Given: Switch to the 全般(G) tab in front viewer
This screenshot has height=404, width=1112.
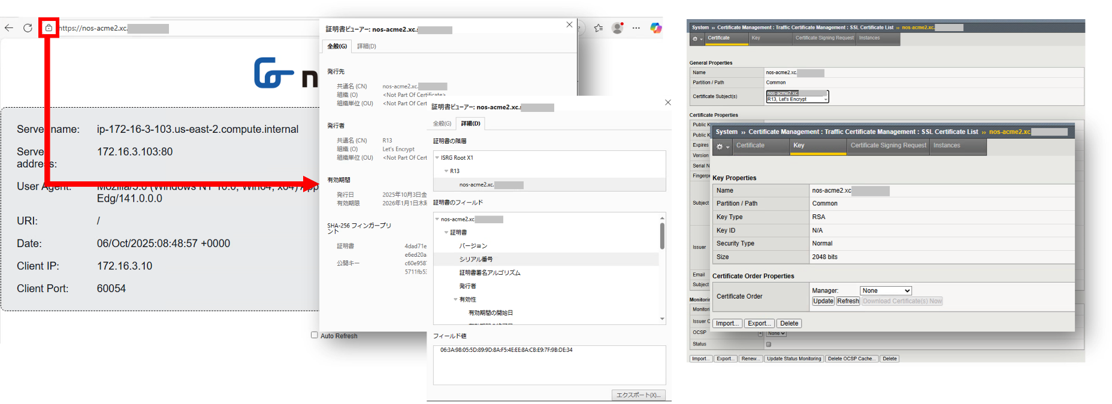Looking at the screenshot, I should 442,123.
